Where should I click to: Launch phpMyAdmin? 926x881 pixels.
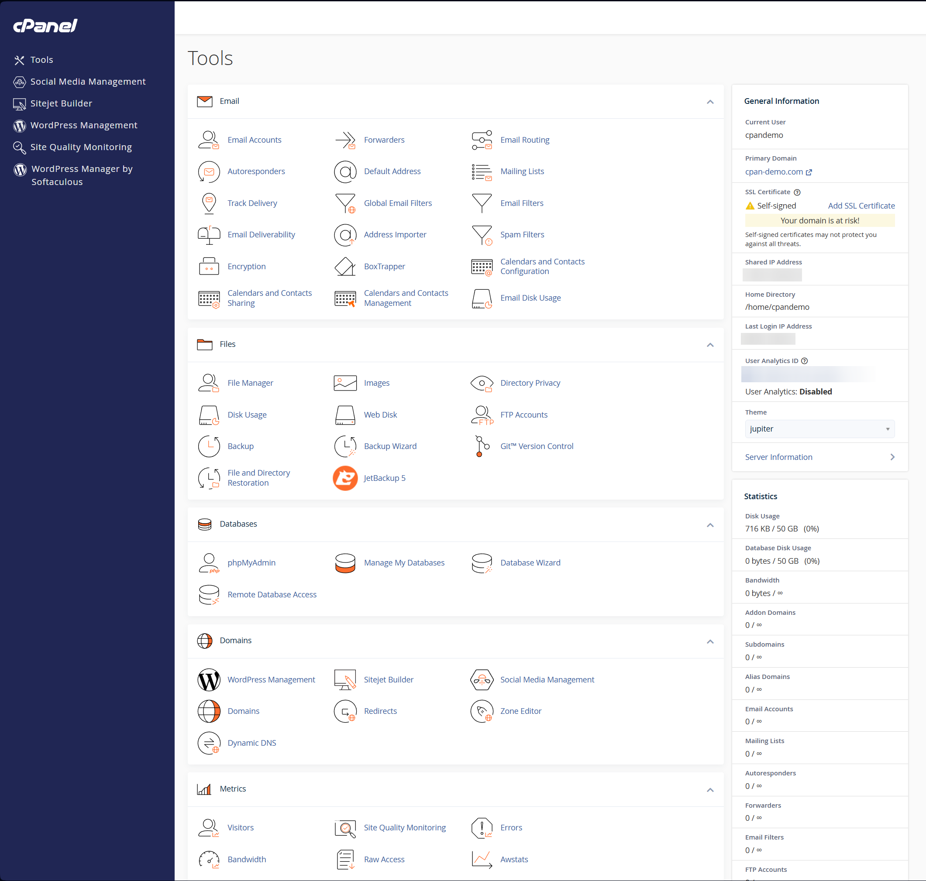pyautogui.click(x=251, y=562)
